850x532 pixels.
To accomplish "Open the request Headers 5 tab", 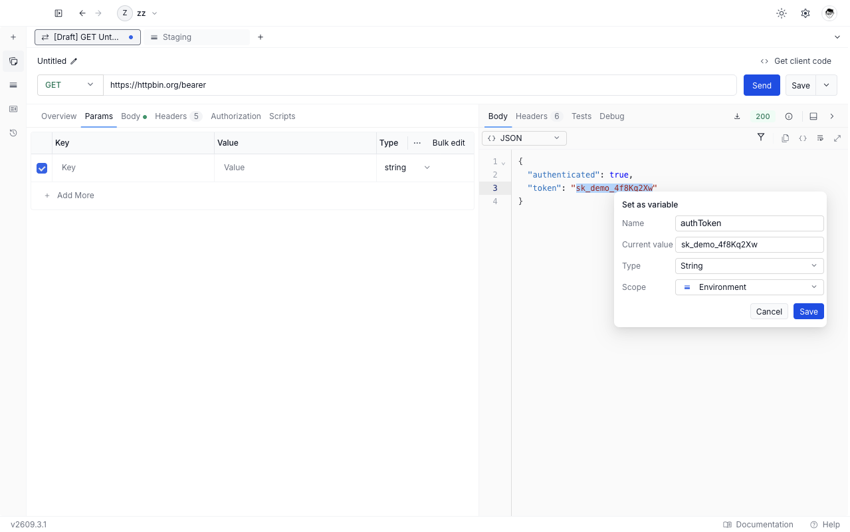I will (x=178, y=116).
